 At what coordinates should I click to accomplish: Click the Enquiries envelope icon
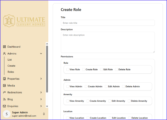click(x=4, y=106)
